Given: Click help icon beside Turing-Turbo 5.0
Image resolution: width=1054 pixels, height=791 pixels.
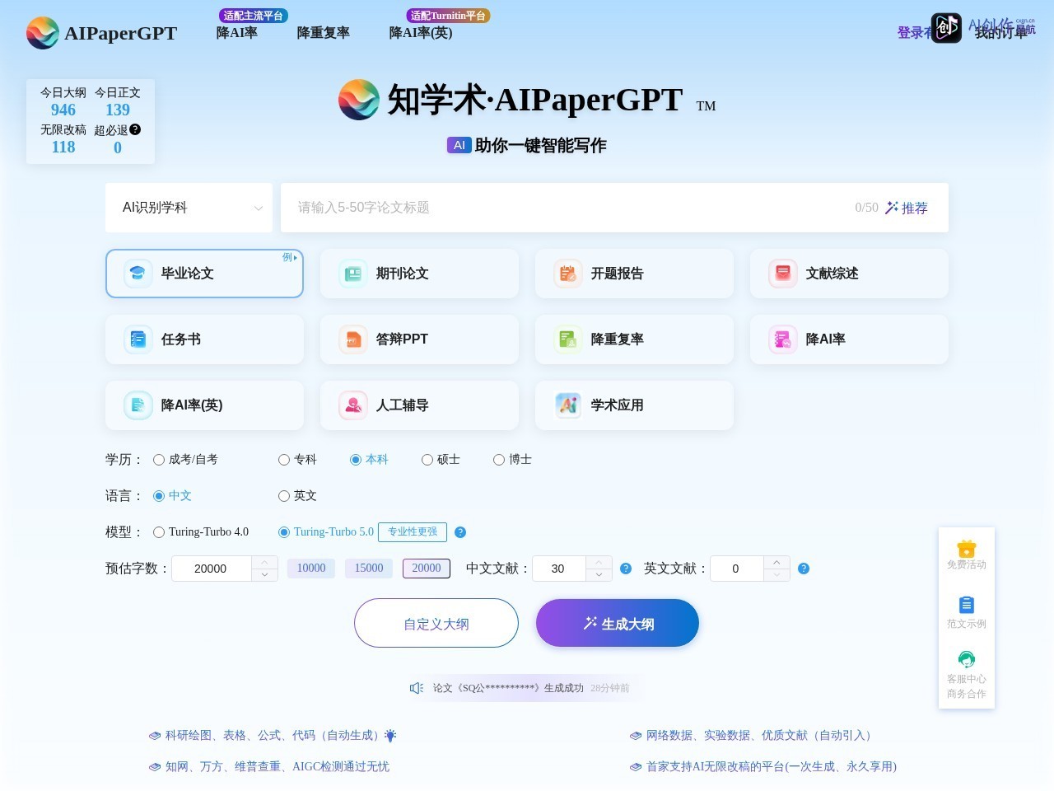Looking at the screenshot, I should [460, 532].
